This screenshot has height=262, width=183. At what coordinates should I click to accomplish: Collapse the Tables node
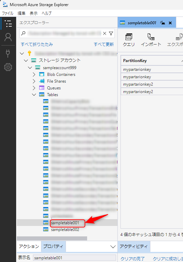pos(34,94)
